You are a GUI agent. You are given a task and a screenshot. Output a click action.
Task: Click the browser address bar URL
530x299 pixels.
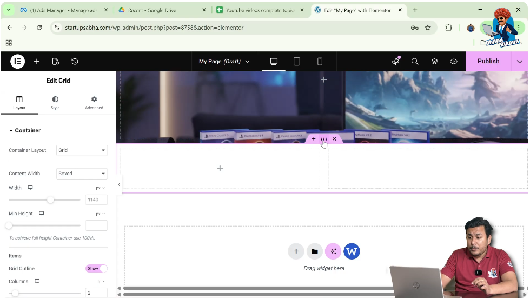(x=154, y=28)
